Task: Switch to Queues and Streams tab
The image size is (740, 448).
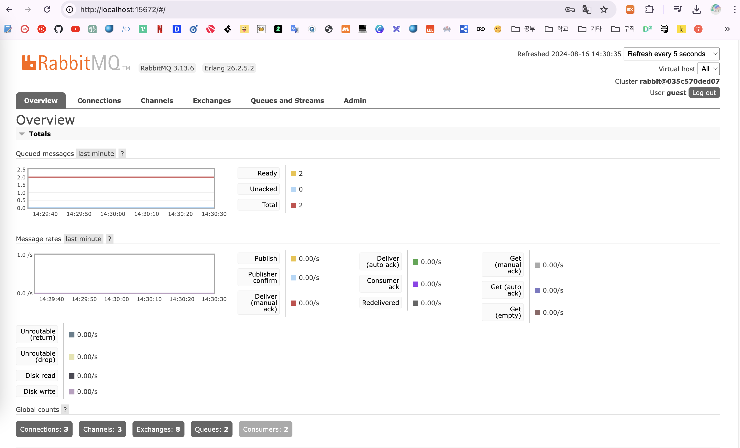Action: tap(287, 101)
